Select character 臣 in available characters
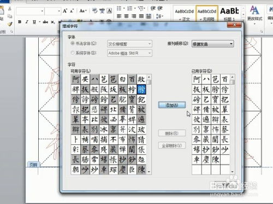This screenshot has height=204, width=273. tap(132, 170)
